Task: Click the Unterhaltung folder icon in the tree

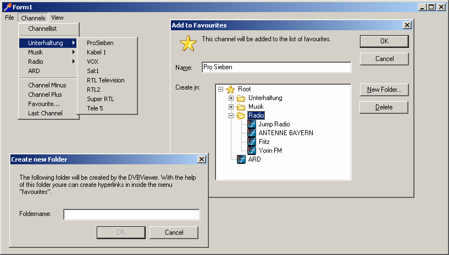Action: (241, 98)
